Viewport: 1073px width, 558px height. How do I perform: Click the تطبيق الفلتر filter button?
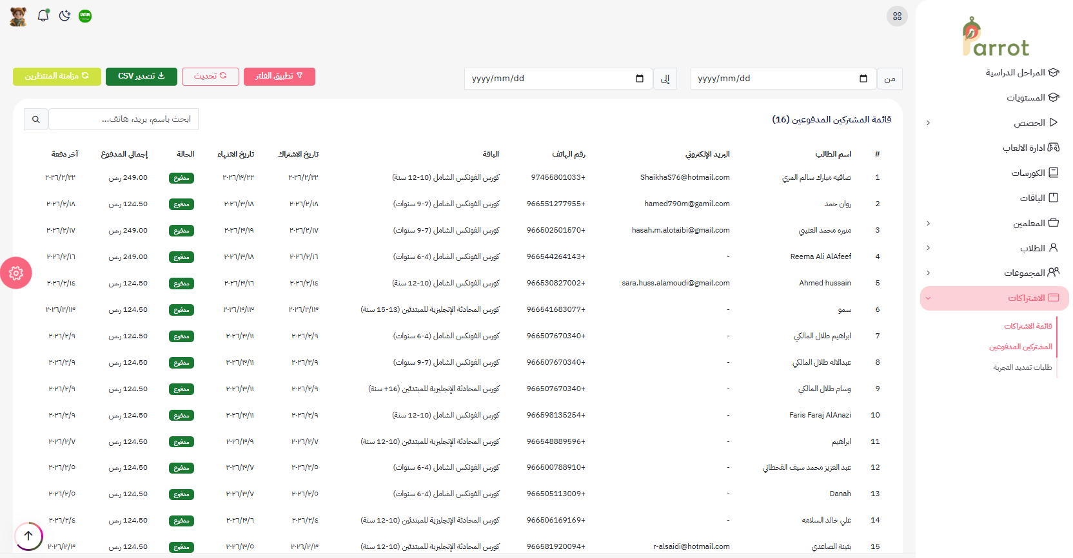click(x=279, y=76)
